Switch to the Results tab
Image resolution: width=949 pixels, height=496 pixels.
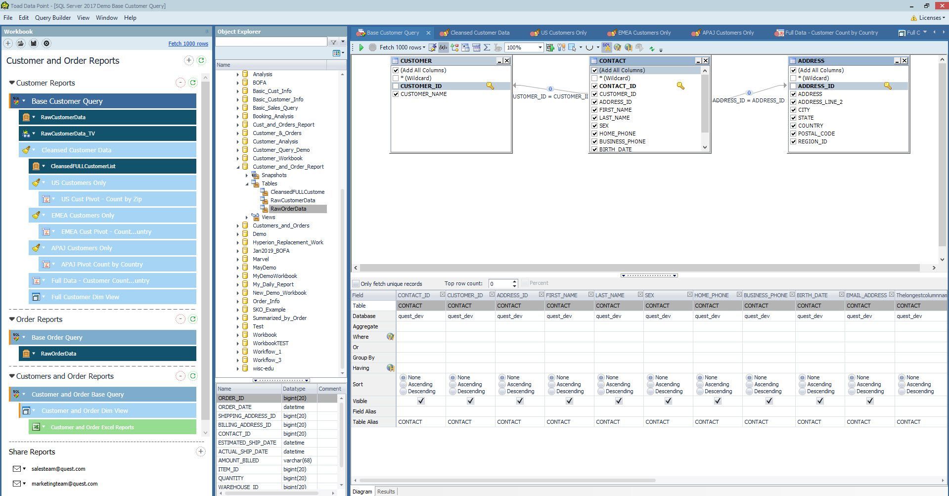point(386,492)
